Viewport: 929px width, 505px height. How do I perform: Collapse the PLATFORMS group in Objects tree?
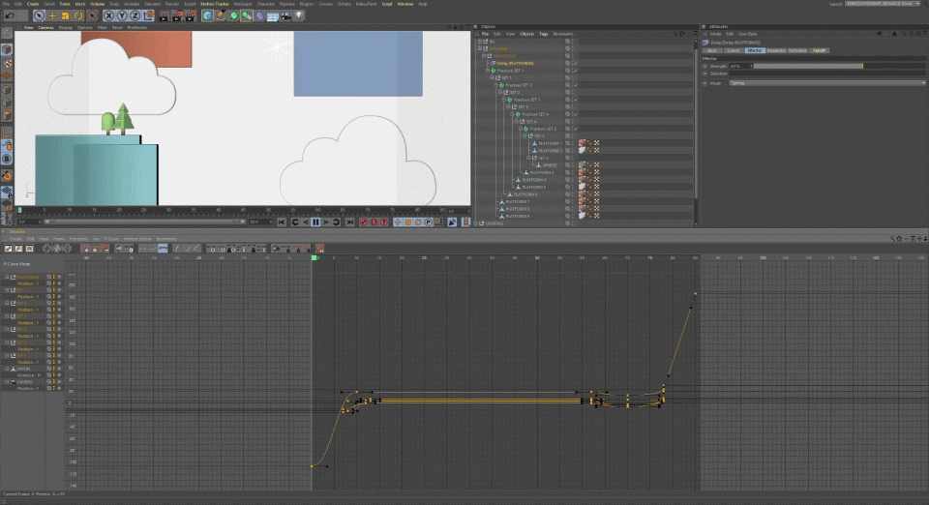point(483,56)
